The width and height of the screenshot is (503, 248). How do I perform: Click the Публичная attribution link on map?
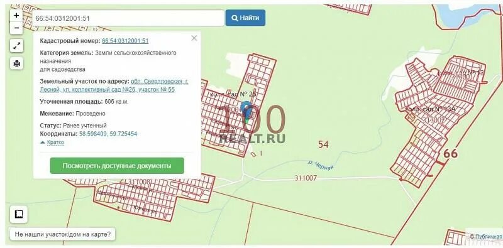(x=489, y=237)
